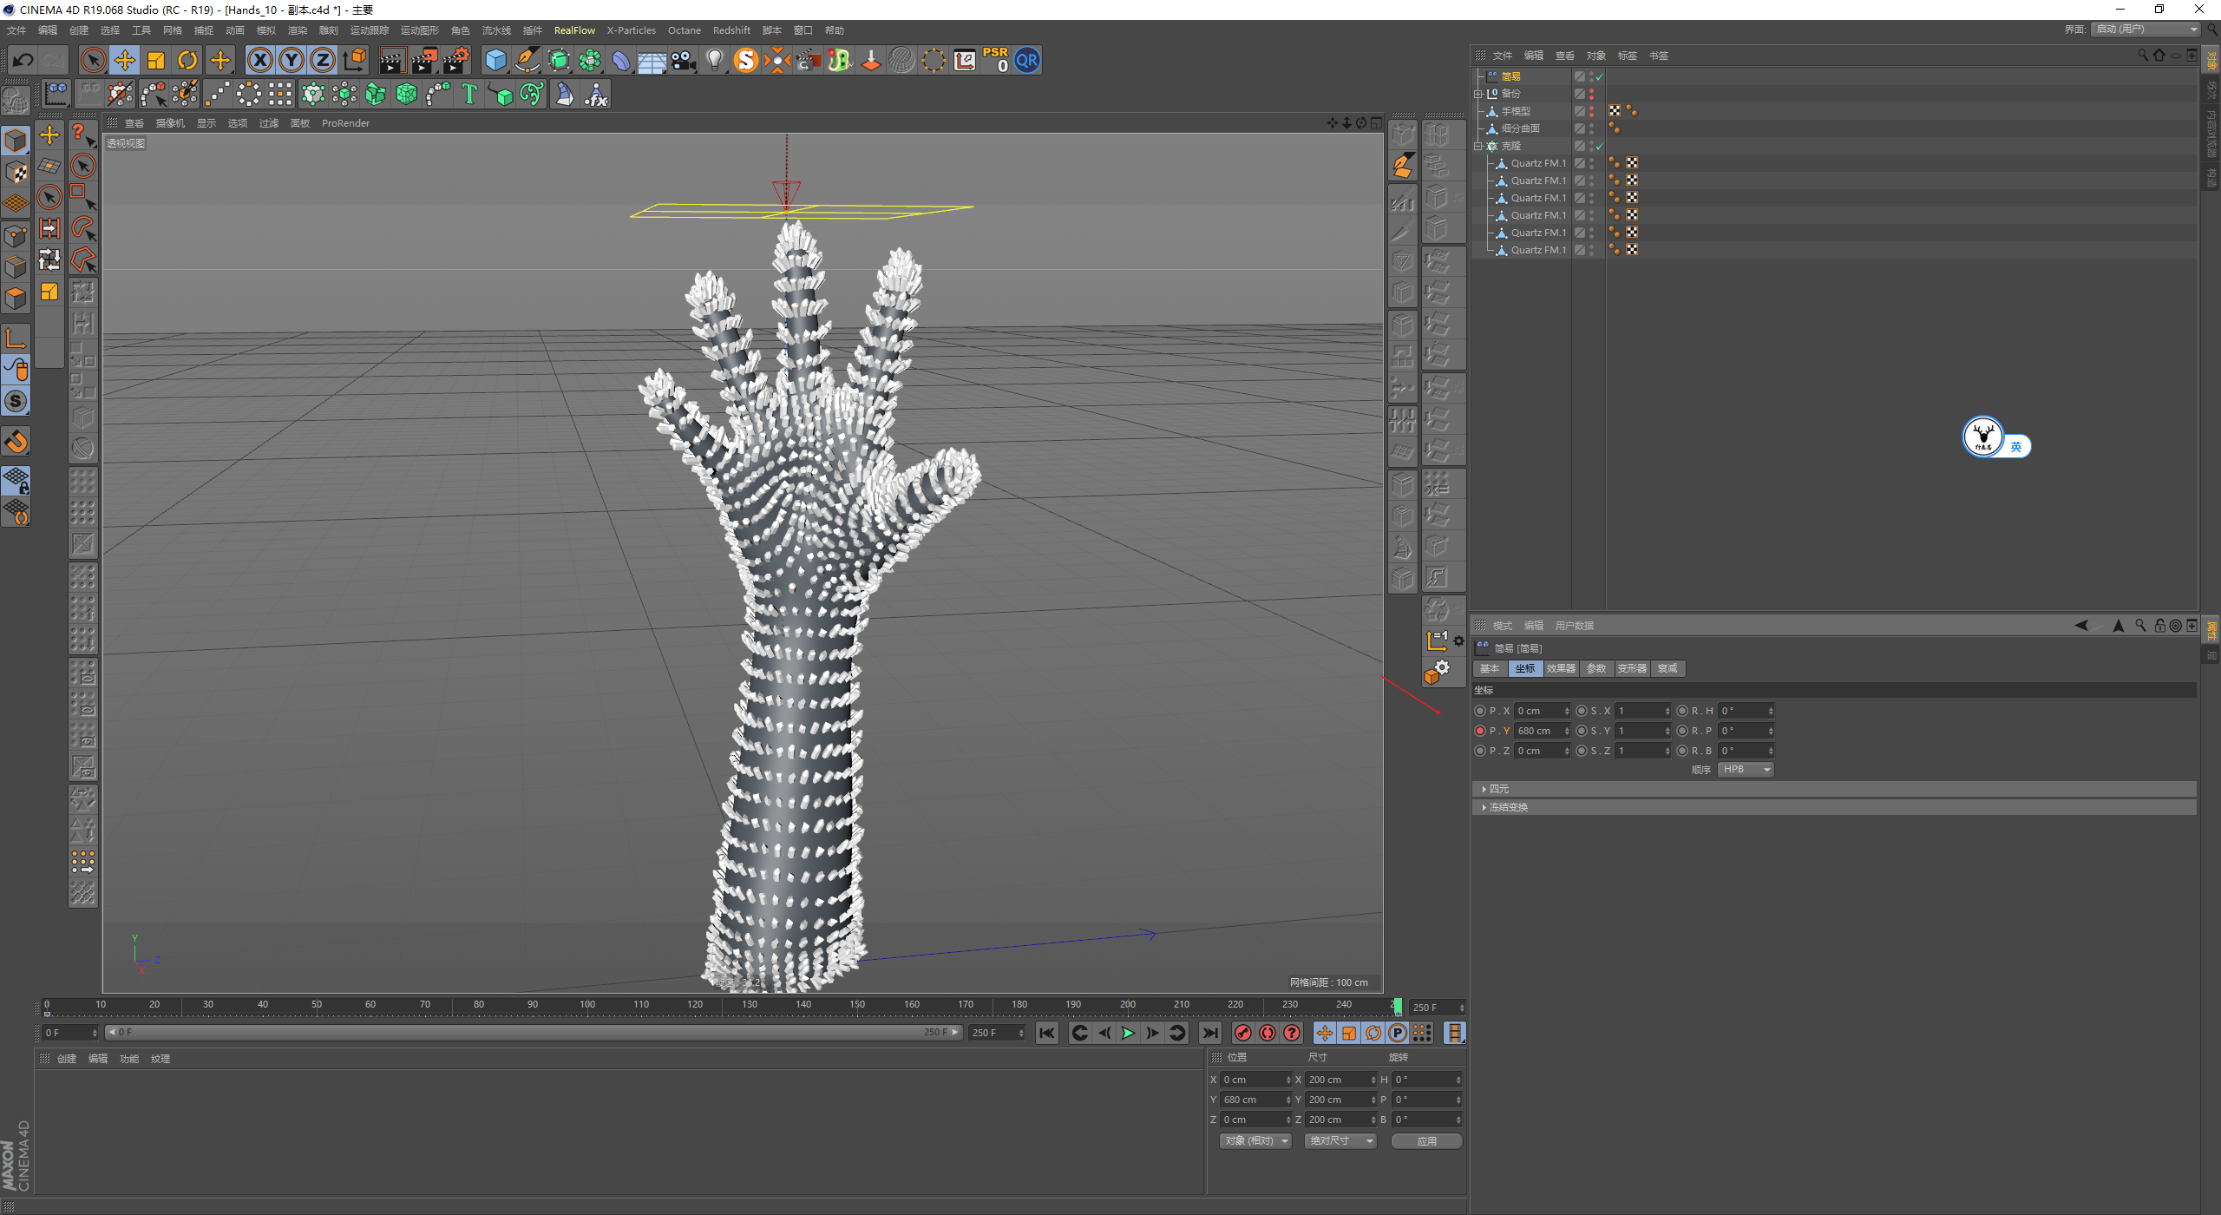Screen dimensions: 2221x1215
Task: Toggle the X axis lock
Action: (259, 60)
